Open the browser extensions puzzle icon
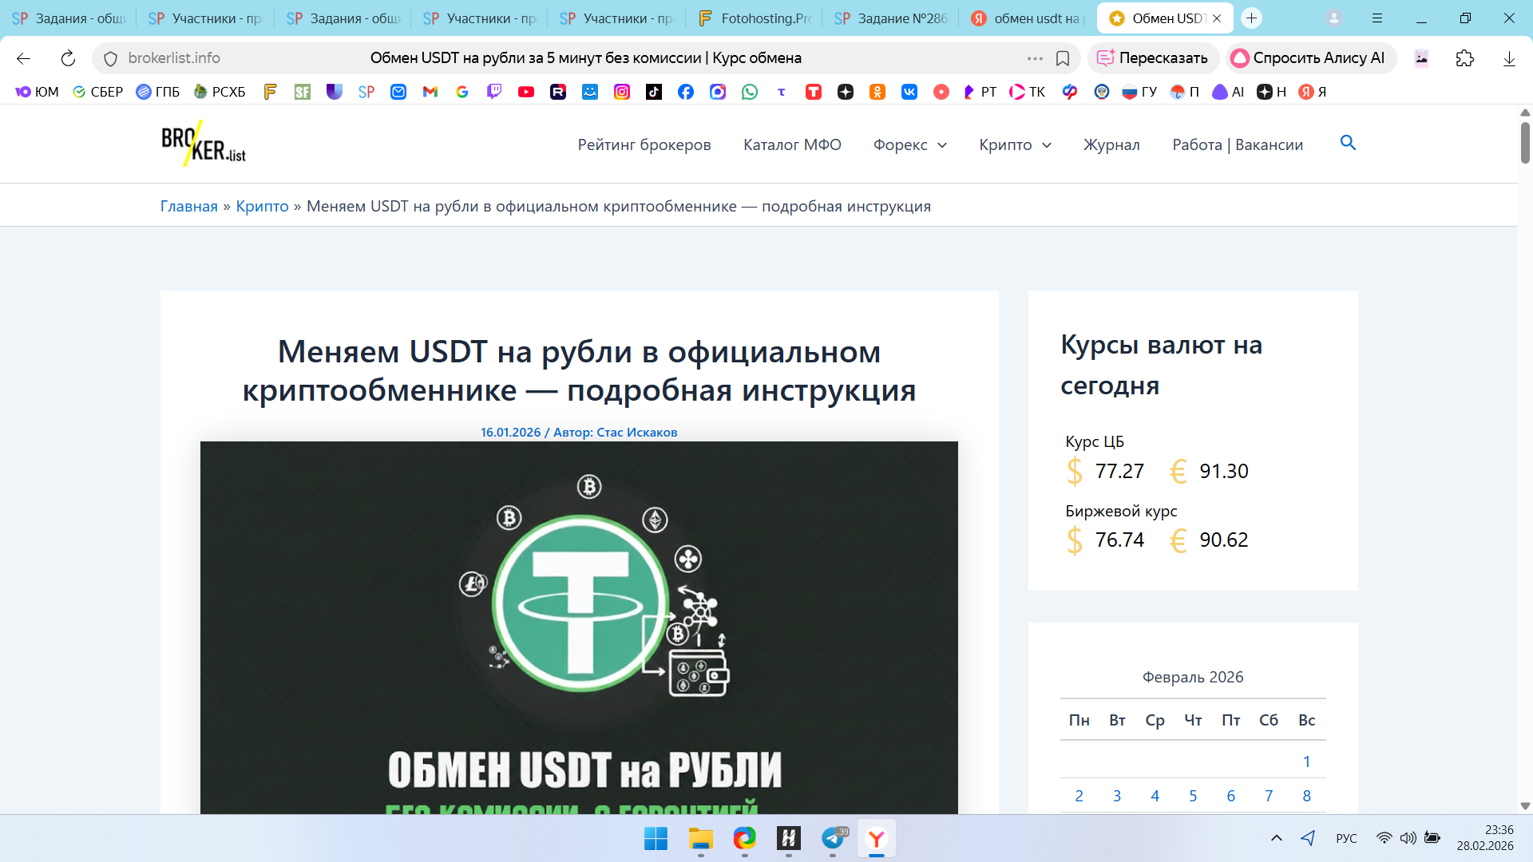1533x862 pixels. point(1464,58)
